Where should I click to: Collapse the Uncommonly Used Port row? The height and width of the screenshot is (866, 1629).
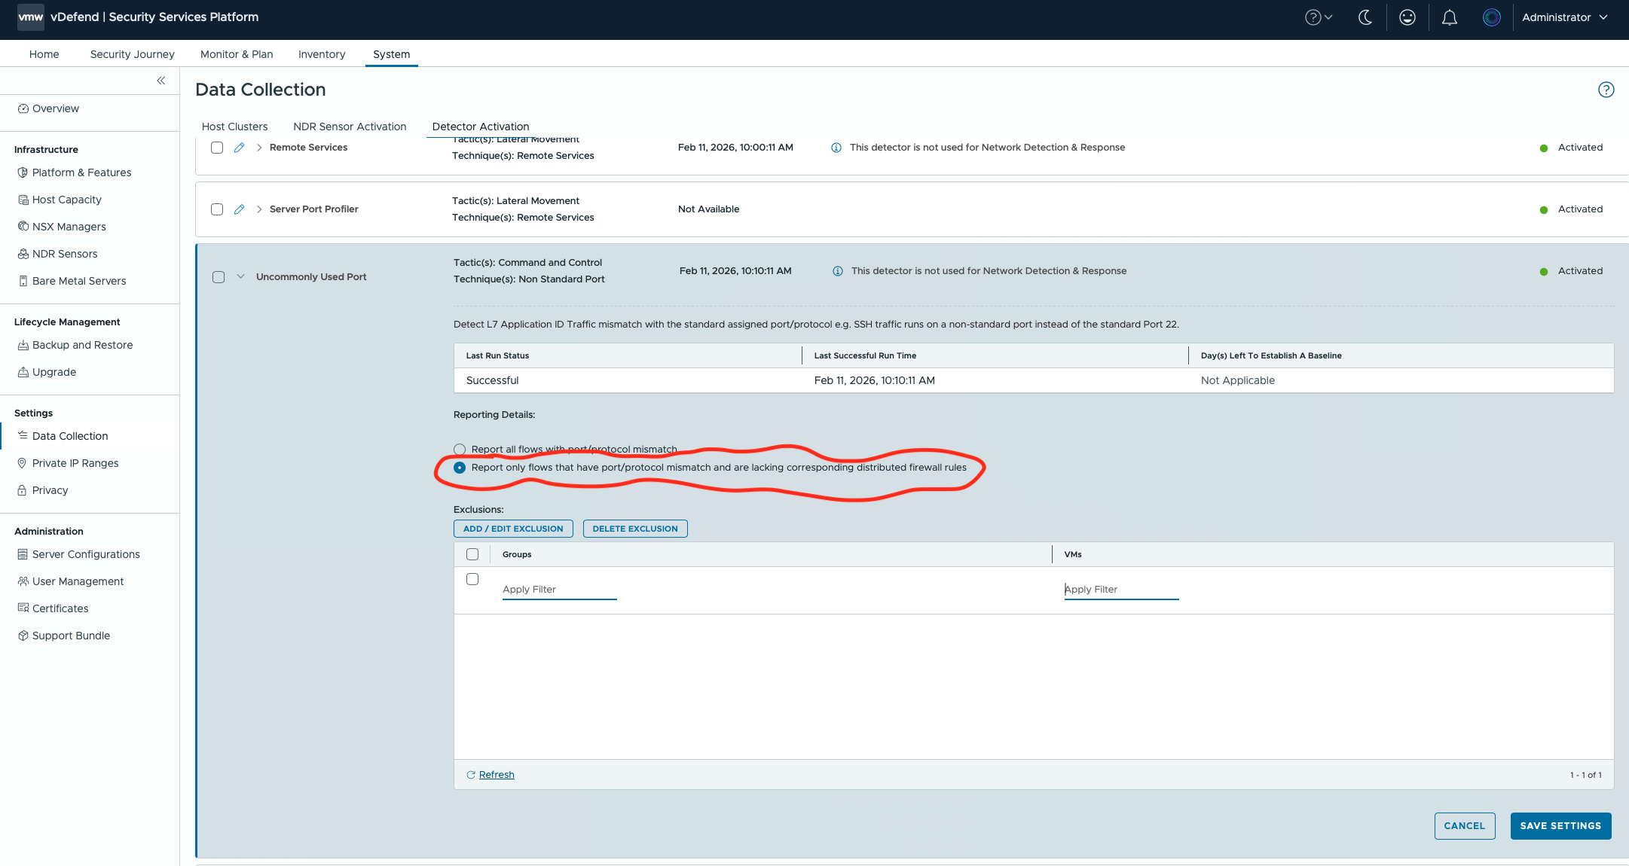240,276
